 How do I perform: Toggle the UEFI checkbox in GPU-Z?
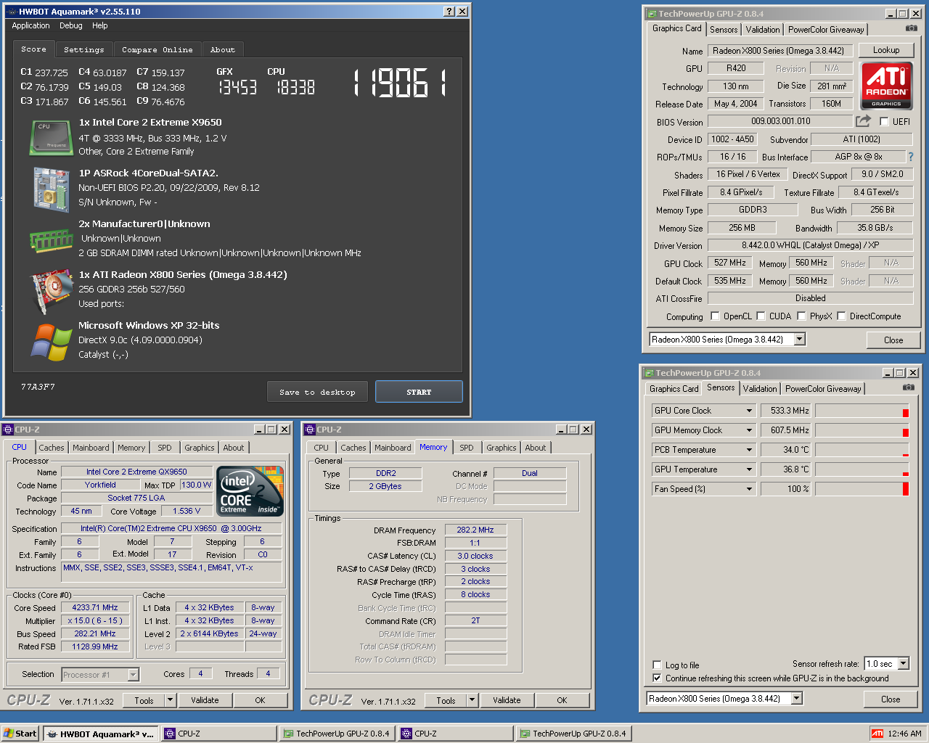coord(884,122)
